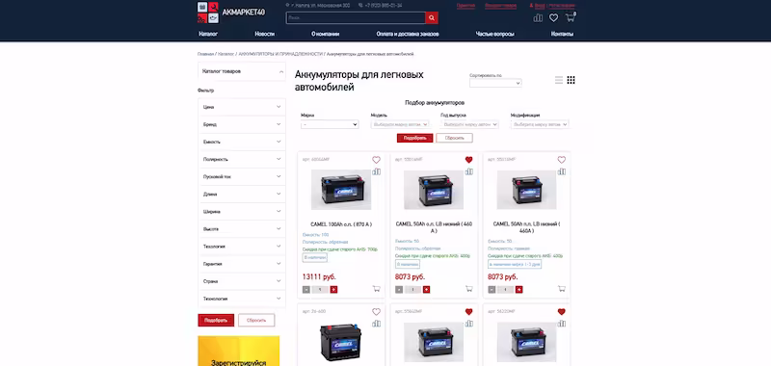Viewport: 771px width, 366px height.
Task: Expand the Страна filter
Action: (x=242, y=281)
